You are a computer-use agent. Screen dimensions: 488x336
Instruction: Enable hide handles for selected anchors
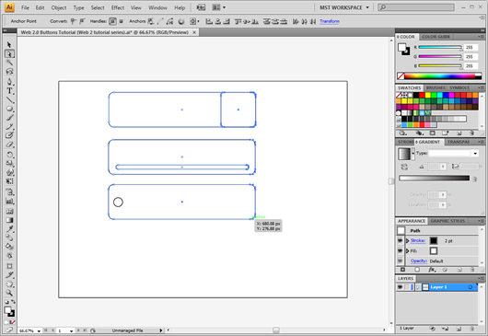(x=121, y=21)
